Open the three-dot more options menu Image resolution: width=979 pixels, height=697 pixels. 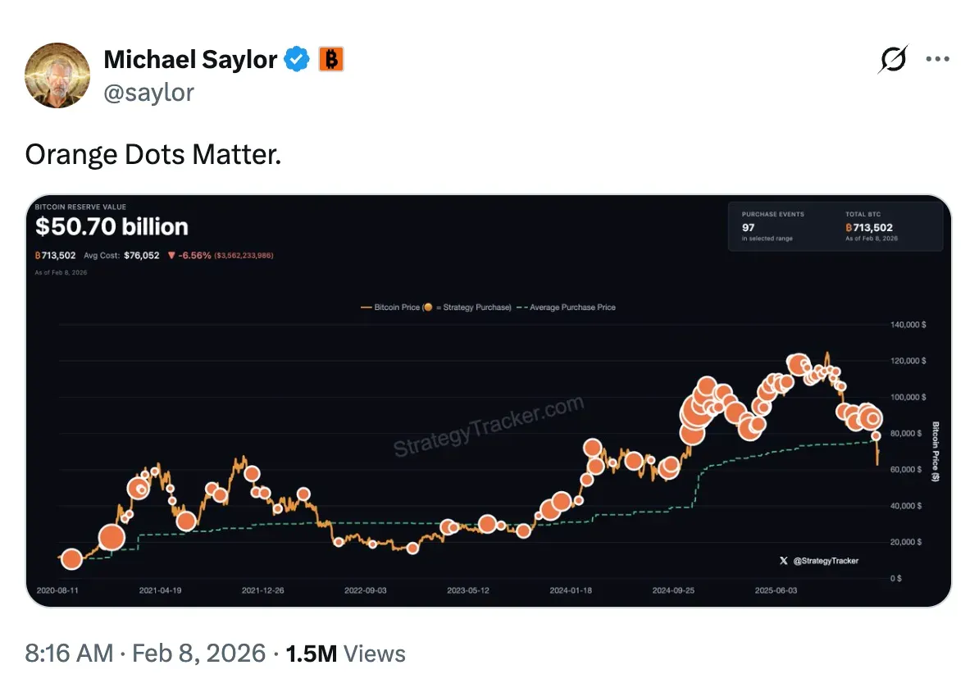(x=937, y=60)
